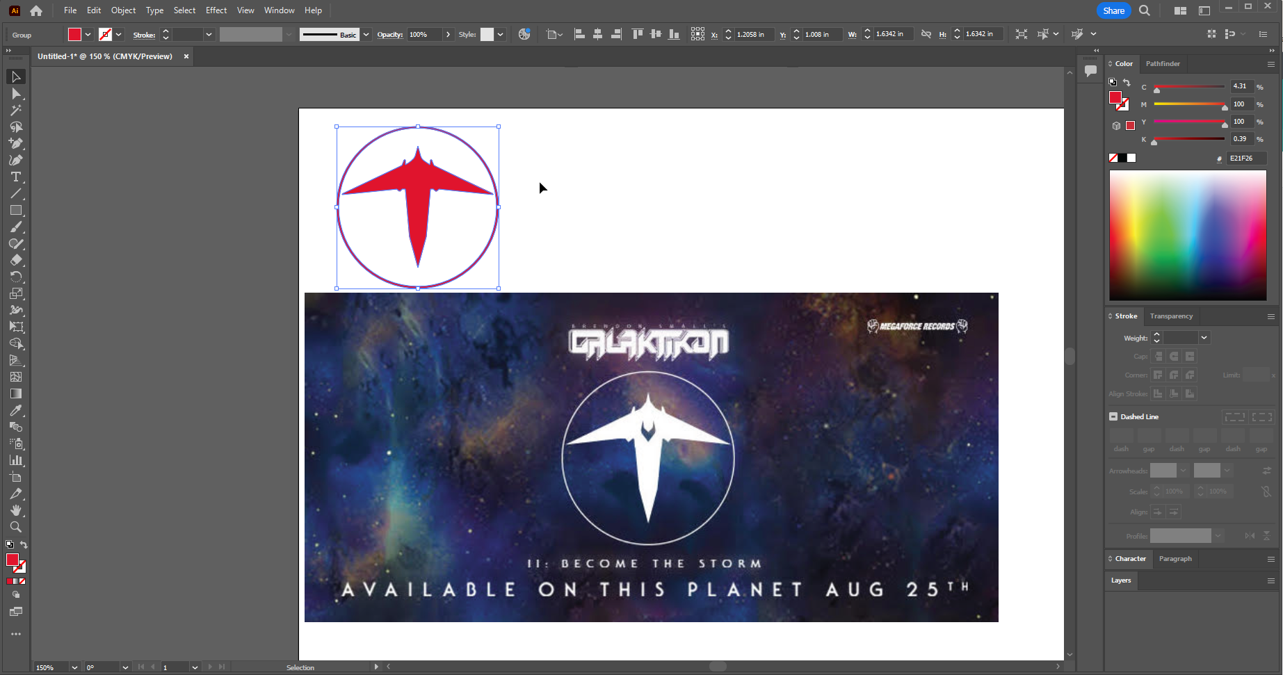Click inside the color spectrum picker
1283x675 pixels.
click(1188, 235)
